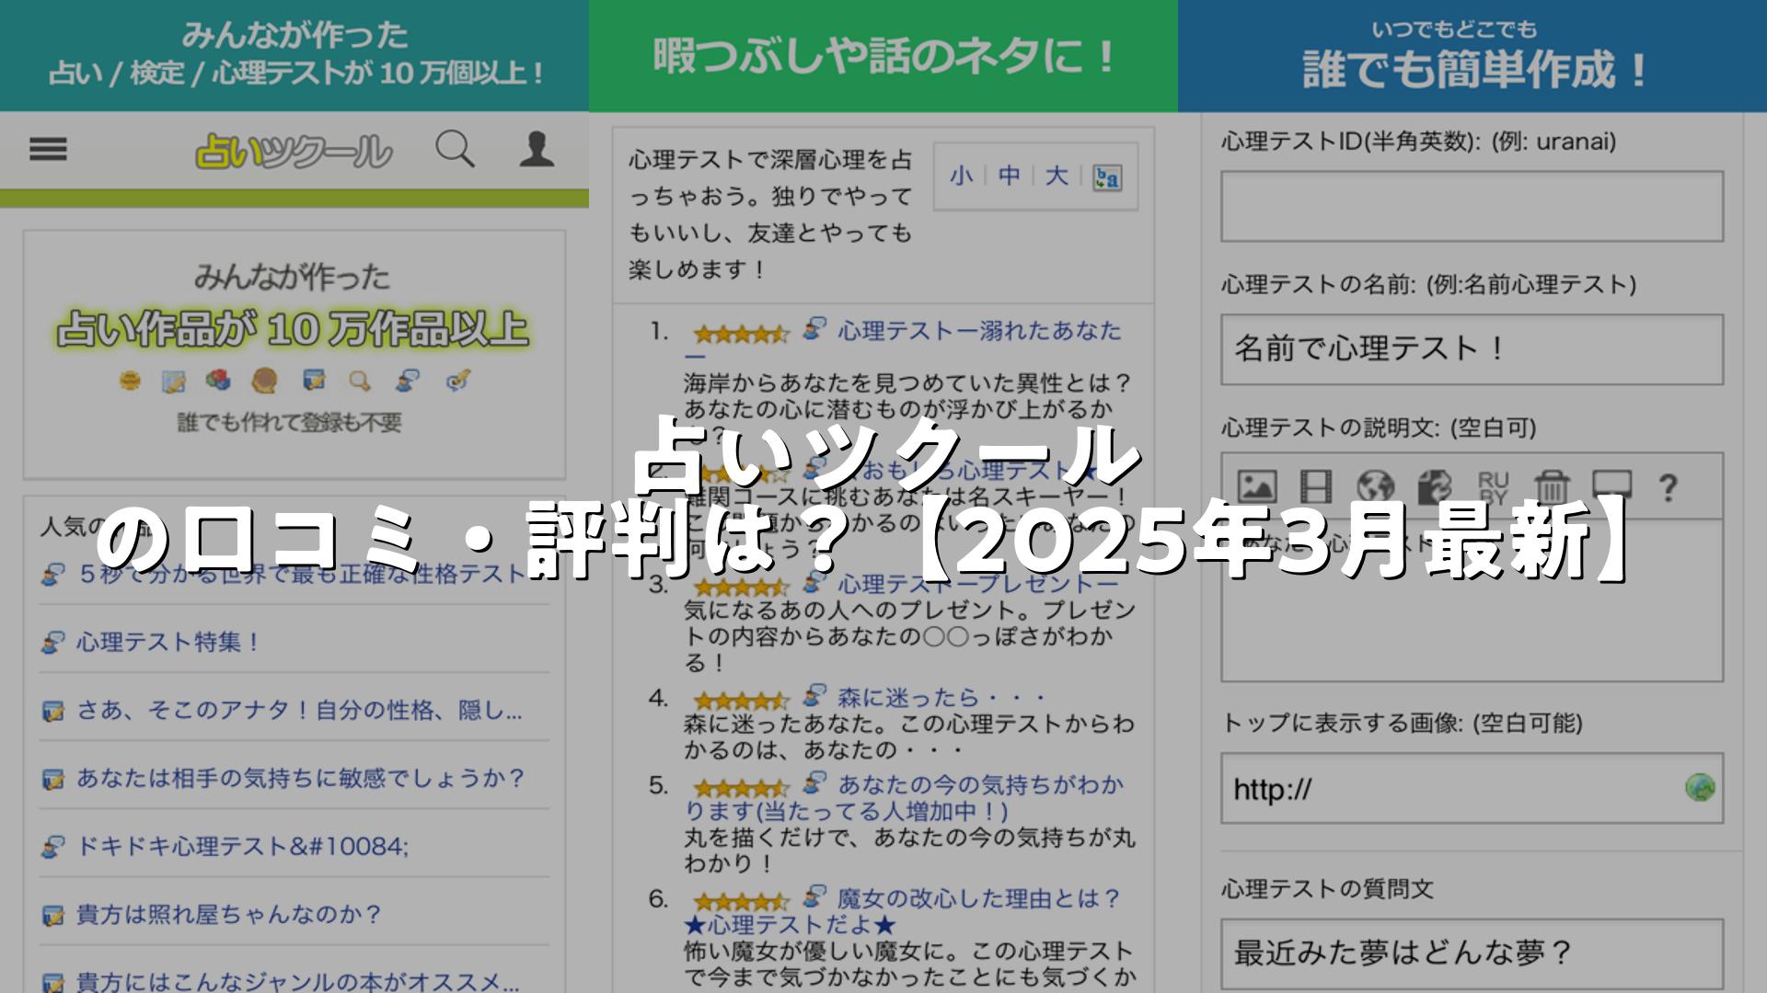The height and width of the screenshot is (993, 1767).
Task: Click 心理テストの質問文 label
Action: (x=1327, y=889)
